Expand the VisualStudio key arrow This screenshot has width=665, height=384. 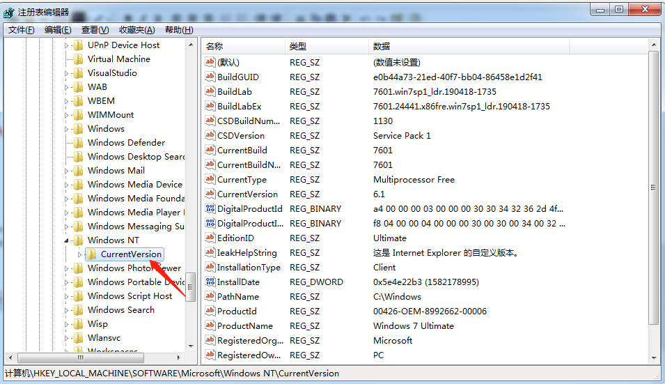(x=68, y=73)
